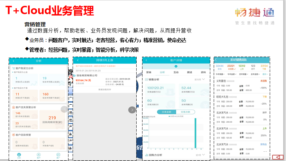
Task: Open the 差异 sort dropdown
Action: 265,74
